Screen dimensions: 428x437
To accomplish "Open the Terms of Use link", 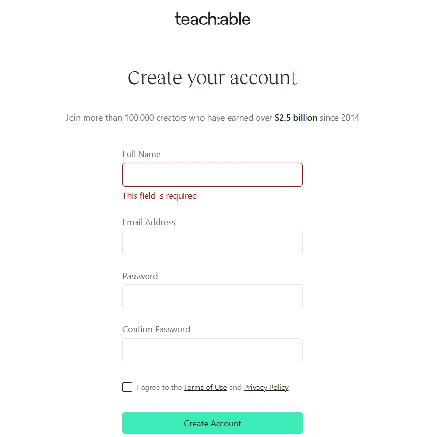I will click(x=205, y=387).
